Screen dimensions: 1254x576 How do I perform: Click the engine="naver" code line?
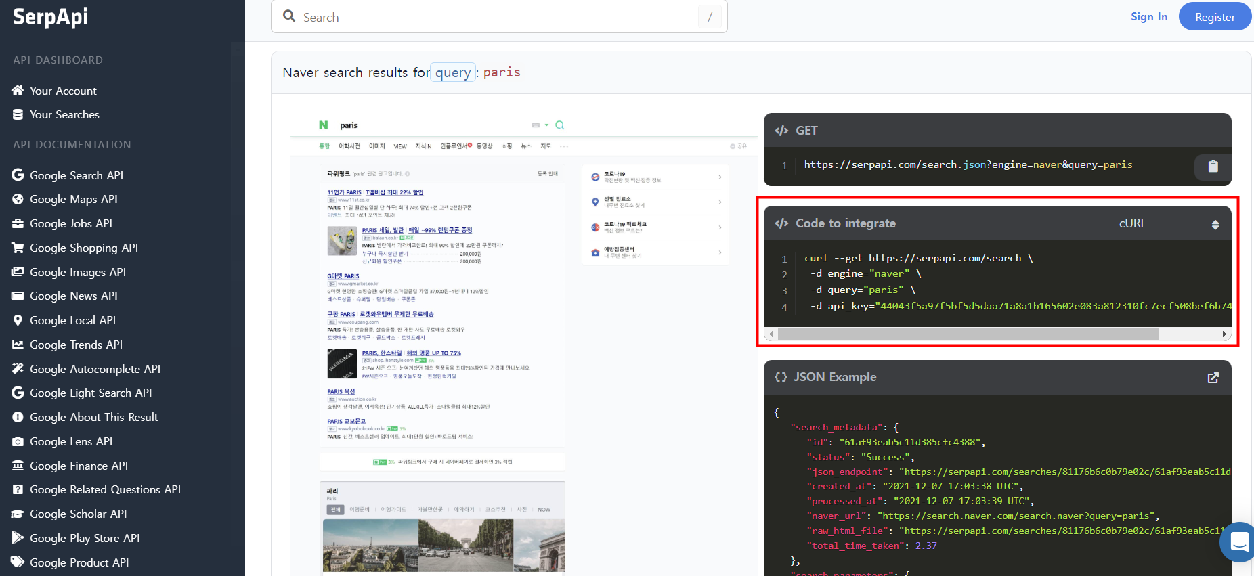[x=865, y=273]
